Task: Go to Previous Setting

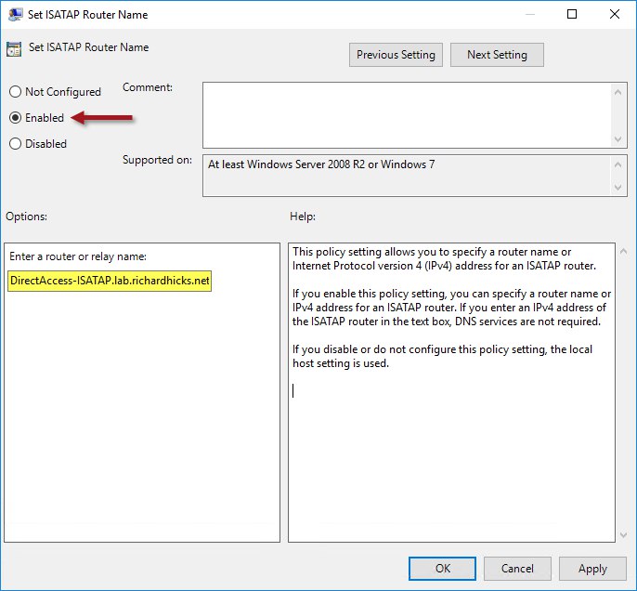Action: click(x=396, y=55)
